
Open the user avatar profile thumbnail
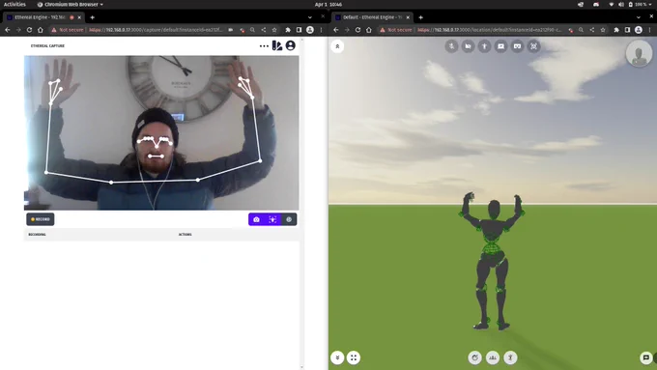pos(639,54)
